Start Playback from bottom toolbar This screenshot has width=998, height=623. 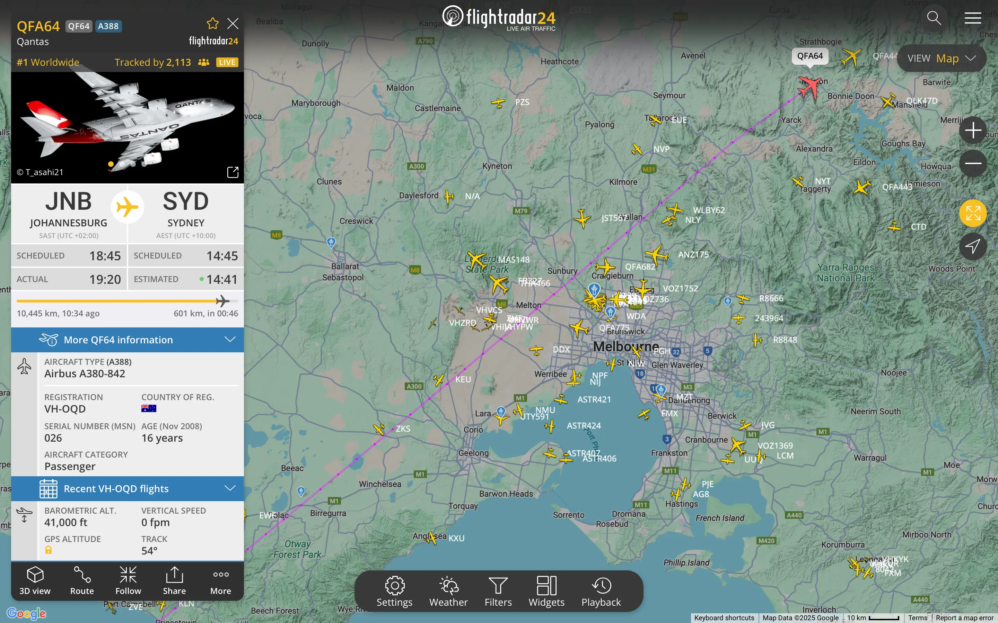pyautogui.click(x=601, y=592)
